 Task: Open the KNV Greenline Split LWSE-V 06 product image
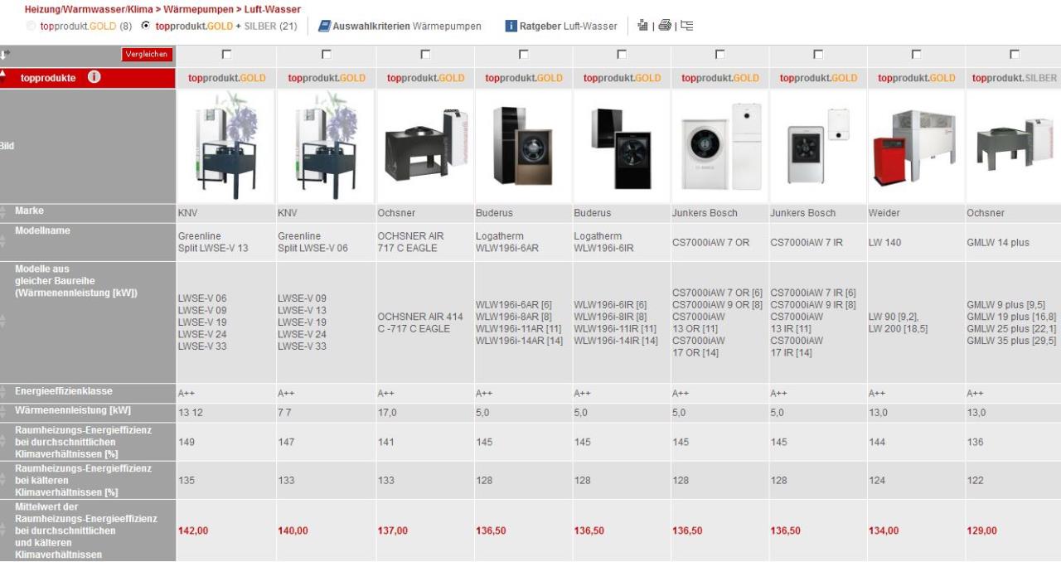tap(326, 146)
